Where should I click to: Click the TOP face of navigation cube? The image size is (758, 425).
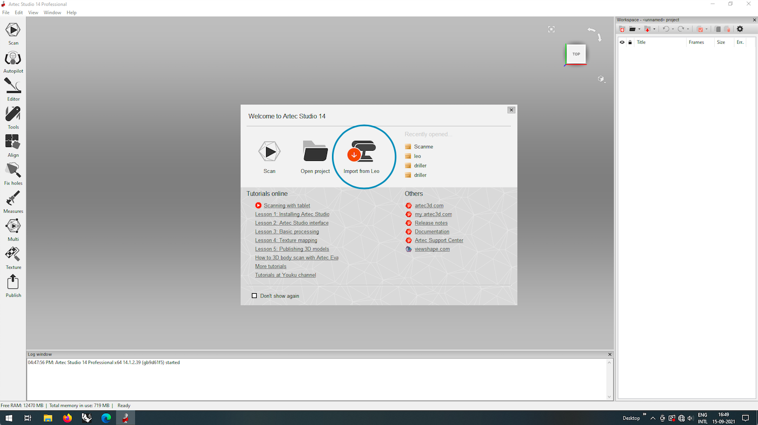(x=576, y=54)
